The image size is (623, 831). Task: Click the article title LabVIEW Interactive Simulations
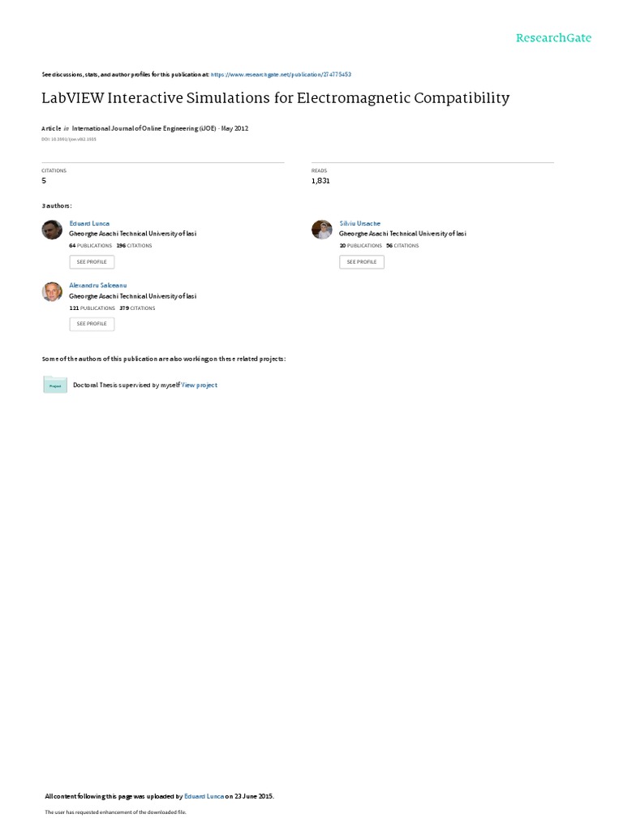(276, 98)
